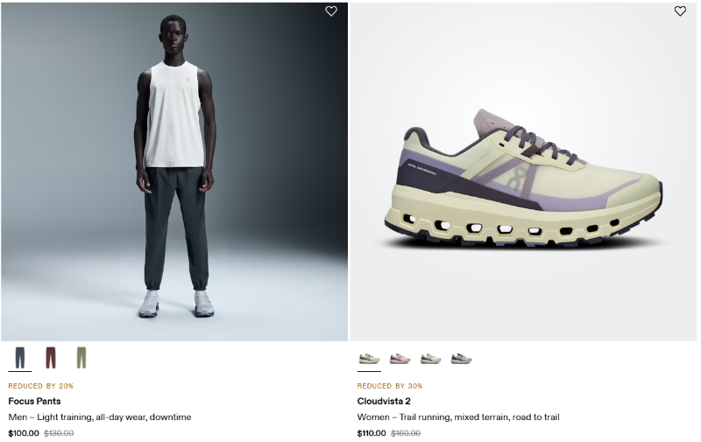
Task: Choose the coral pink Cloudvista shoe variant
Action: click(400, 358)
